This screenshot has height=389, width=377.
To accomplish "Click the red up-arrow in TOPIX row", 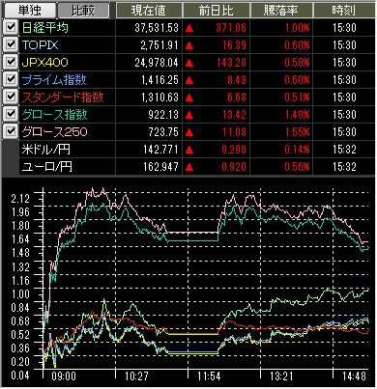I will [x=189, y=45].
